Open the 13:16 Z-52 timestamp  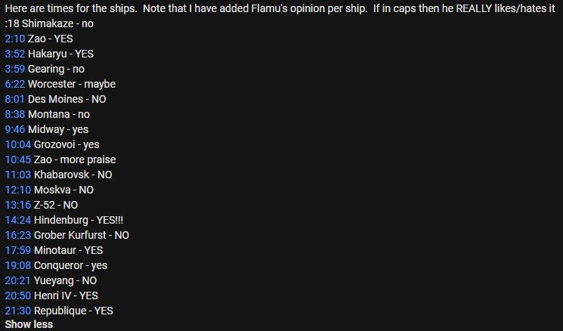coord(17,205)
